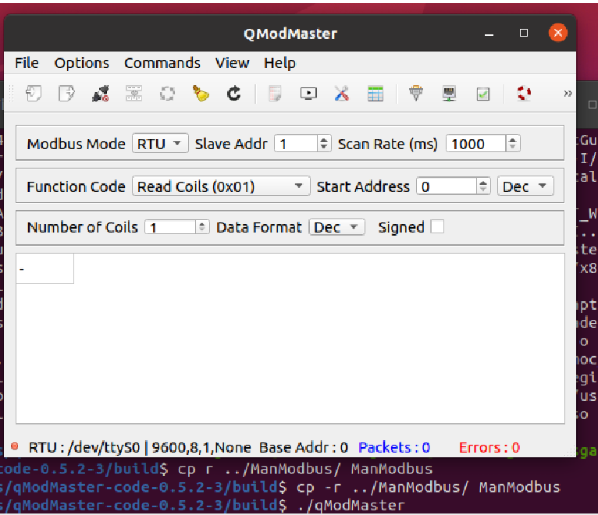Image resolution: width=598 pixels, height=515 pixels.
Task: Click the 'Errors : 0' status text
Action: point(489,447)
